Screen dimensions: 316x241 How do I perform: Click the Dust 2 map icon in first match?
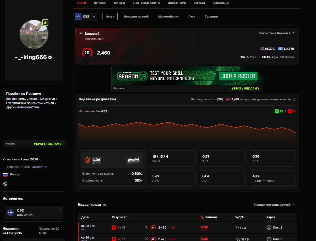(269, 227)
